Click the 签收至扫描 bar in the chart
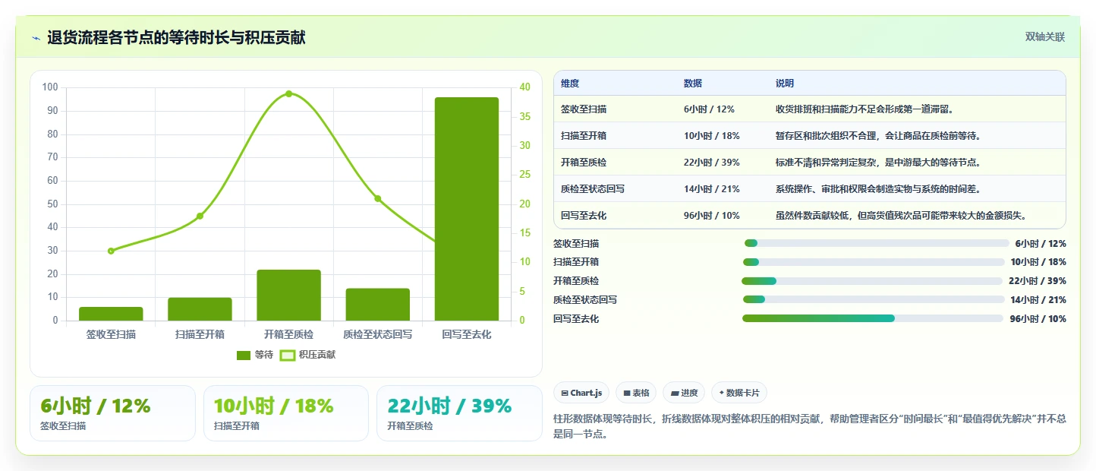 click(x=111, y=314)
